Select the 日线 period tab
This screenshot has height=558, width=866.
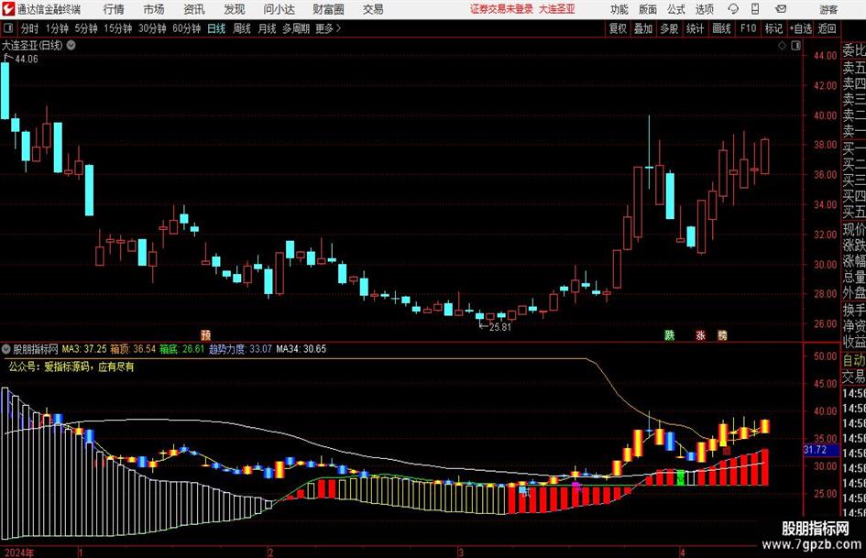click(216, 28)
